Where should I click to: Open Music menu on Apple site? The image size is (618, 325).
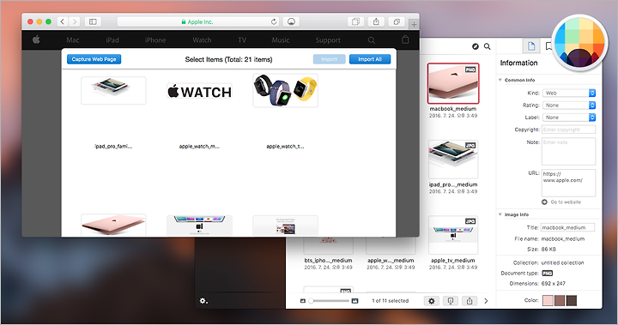(281, 40)
